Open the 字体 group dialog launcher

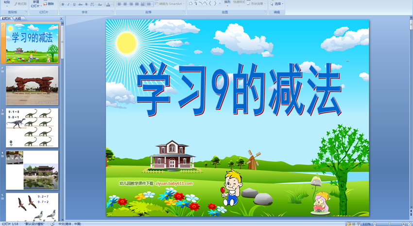(x=112, y=12)
